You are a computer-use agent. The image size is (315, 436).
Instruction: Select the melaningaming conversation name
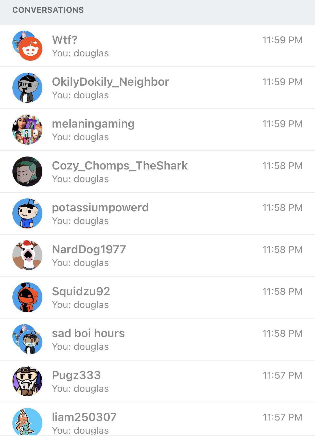[93, 124]
